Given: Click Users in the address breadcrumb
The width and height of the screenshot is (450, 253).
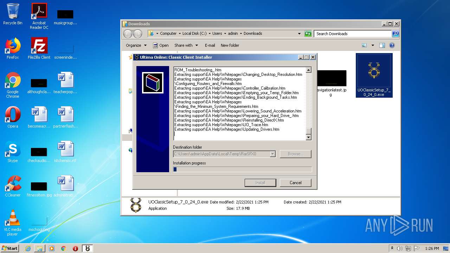Looking at the screenshot, I should [217, 34].
